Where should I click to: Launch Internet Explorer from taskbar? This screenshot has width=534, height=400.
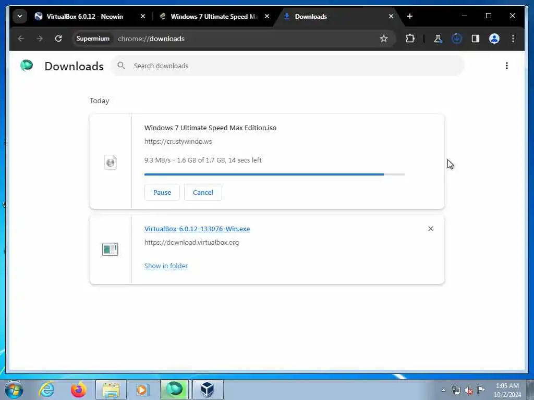click(46, 390)
